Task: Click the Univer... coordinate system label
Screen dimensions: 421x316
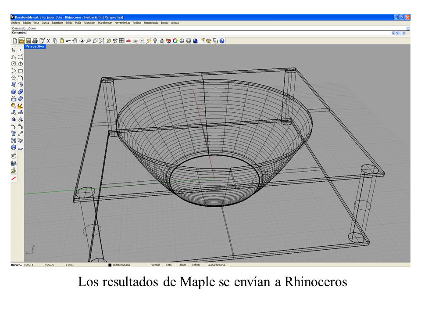Action: click(x=17, y=265)
